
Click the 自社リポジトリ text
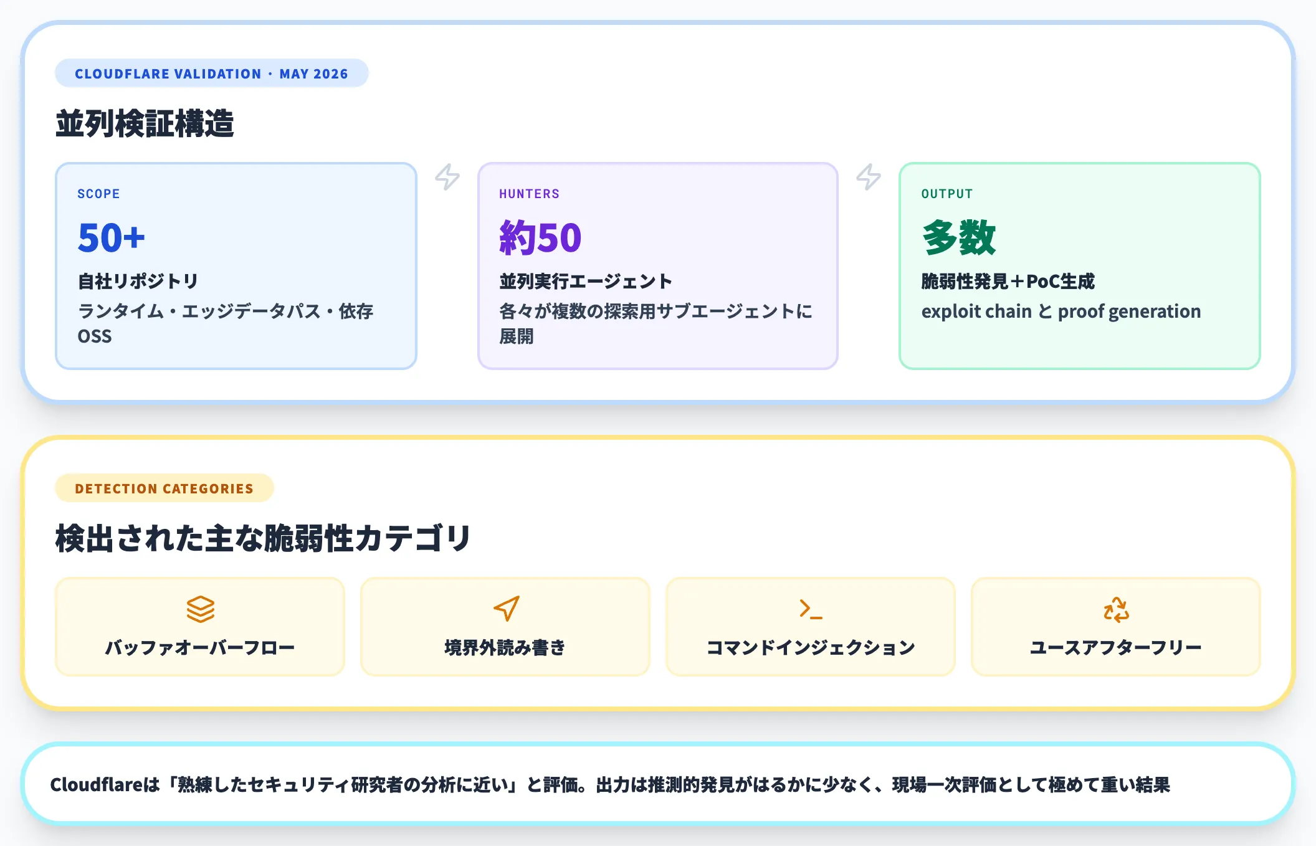[138, 281]
